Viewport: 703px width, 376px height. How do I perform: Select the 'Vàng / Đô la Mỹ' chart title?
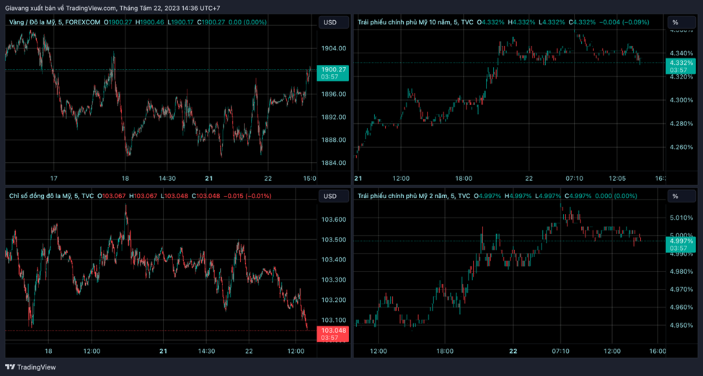pos(34,22)
